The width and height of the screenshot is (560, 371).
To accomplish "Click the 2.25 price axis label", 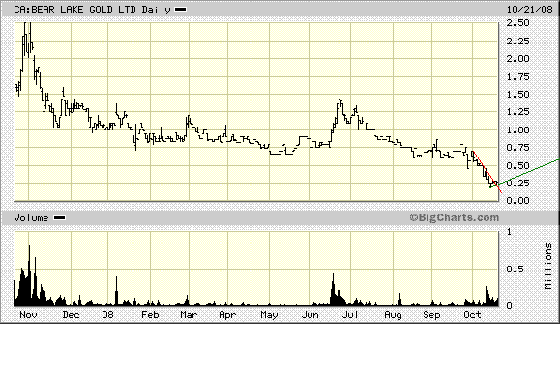I will (517, 41).
